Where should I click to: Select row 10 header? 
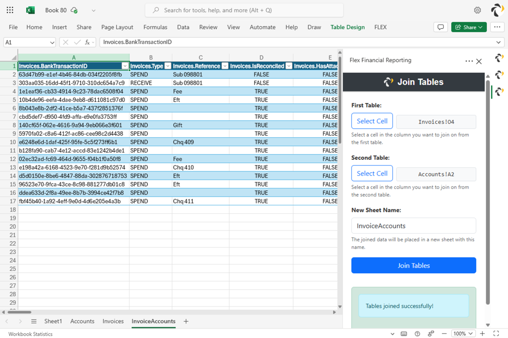9,142
